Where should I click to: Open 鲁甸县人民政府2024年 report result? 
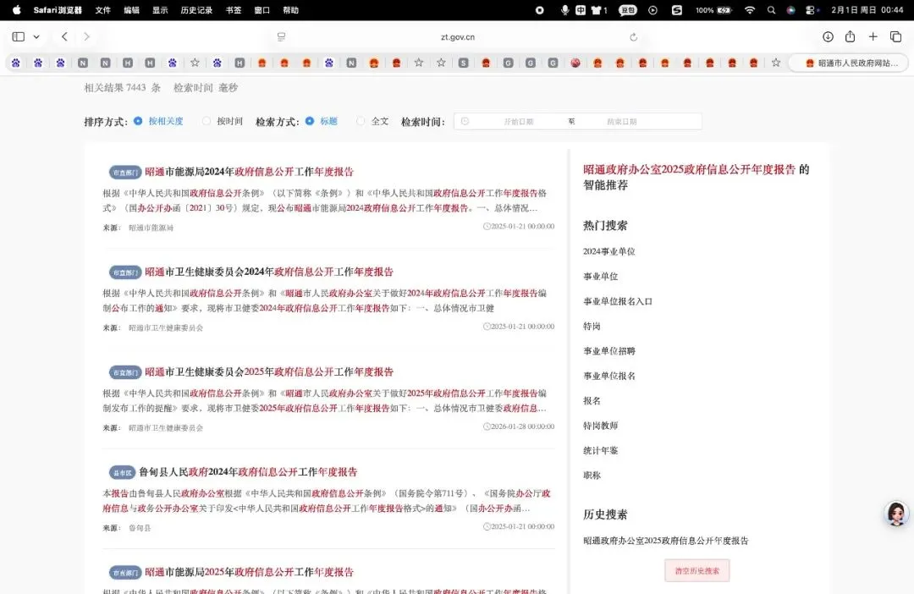[248, 472]
